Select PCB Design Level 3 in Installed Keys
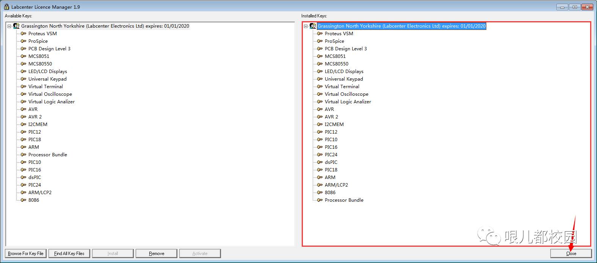 point(346,49)
